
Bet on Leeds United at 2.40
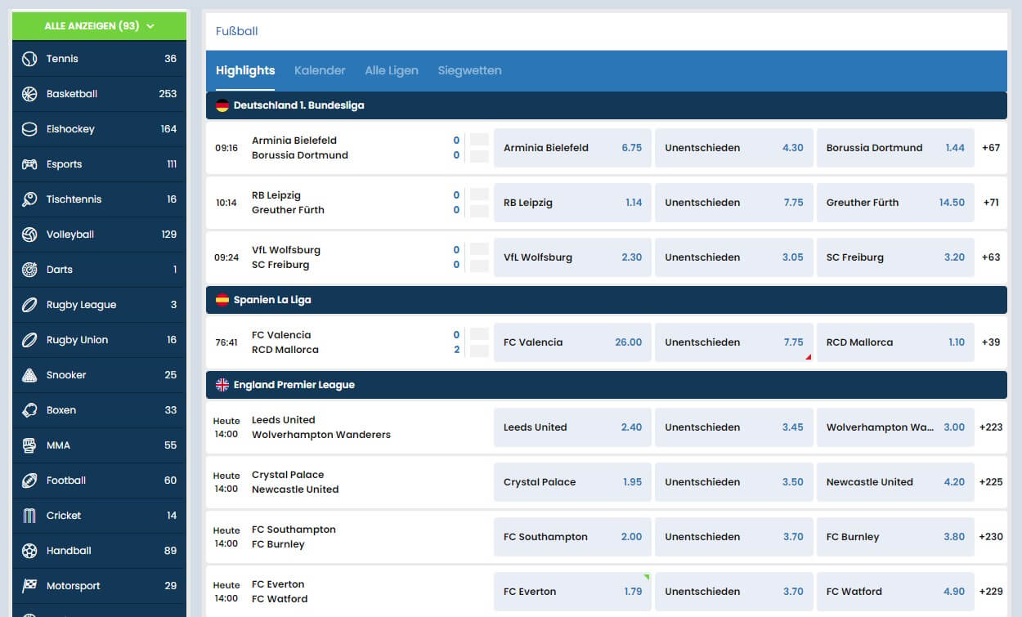click(x=572, y=427)
